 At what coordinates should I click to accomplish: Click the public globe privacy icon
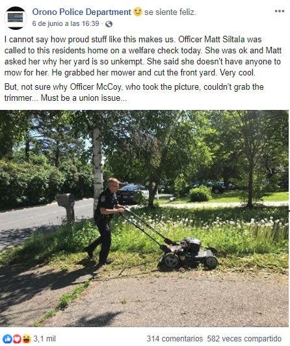coord(109,24)
